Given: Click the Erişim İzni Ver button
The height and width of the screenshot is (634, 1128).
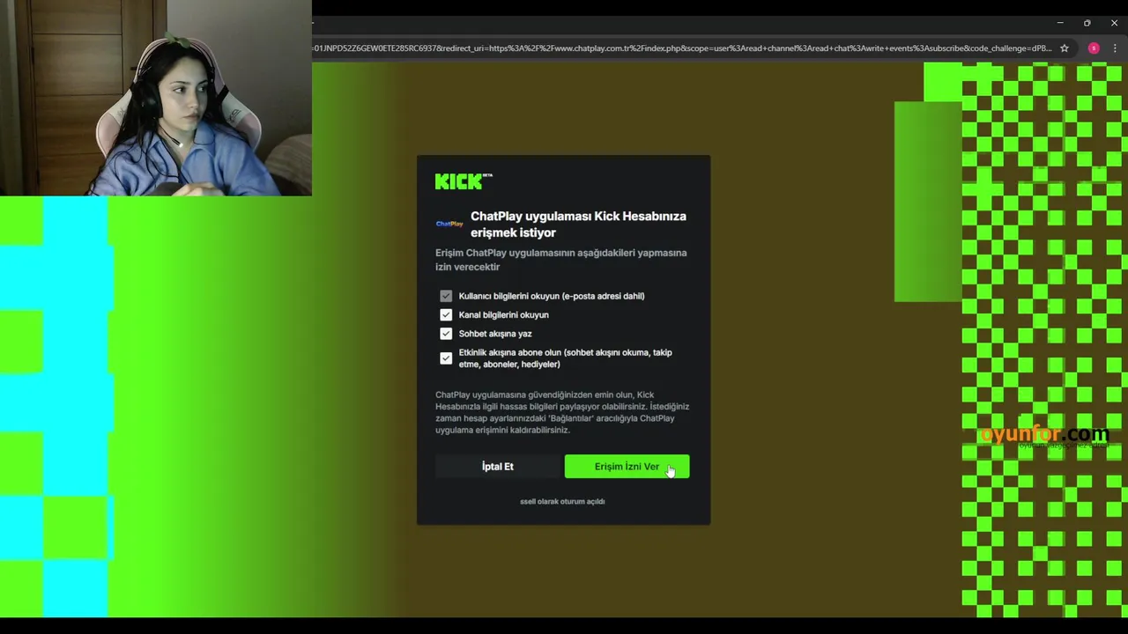Looking at the screenshot, I should point(627,467).
